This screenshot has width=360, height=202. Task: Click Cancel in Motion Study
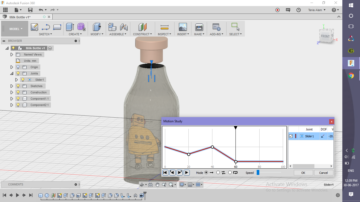point(323,173)
